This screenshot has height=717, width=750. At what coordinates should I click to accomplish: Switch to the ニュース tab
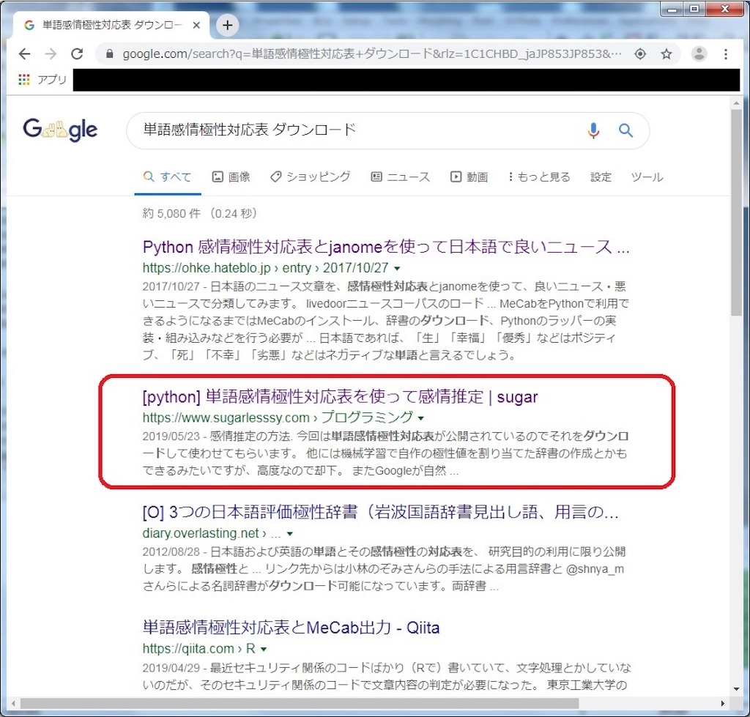point(401,177)
